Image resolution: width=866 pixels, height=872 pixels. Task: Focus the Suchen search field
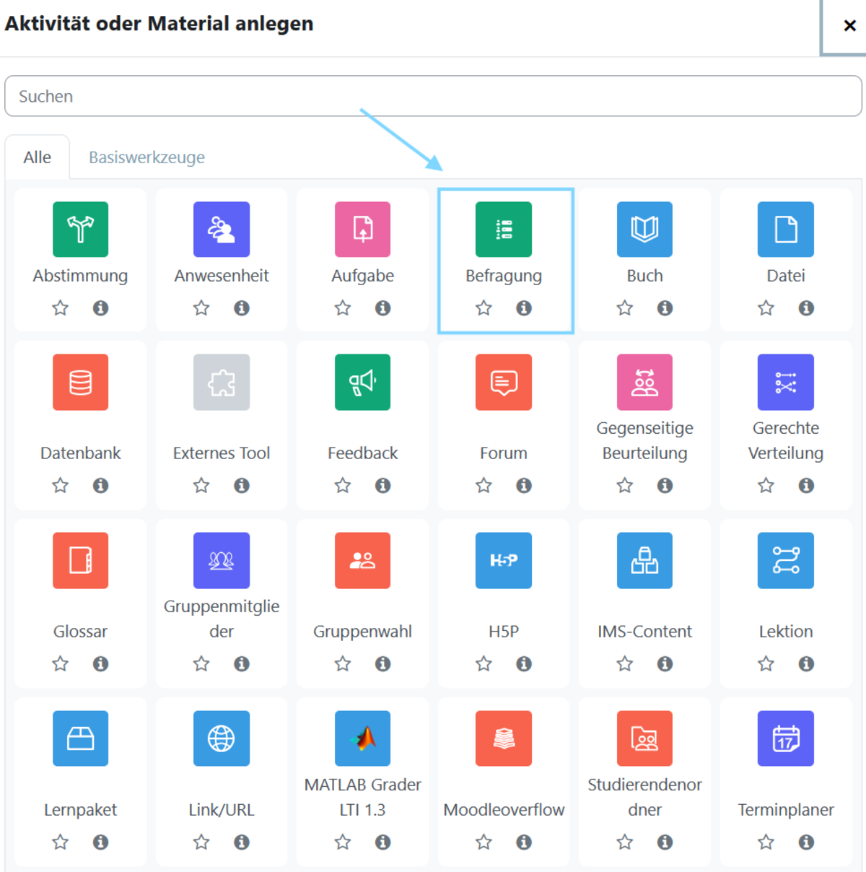[x=433, y=96]
